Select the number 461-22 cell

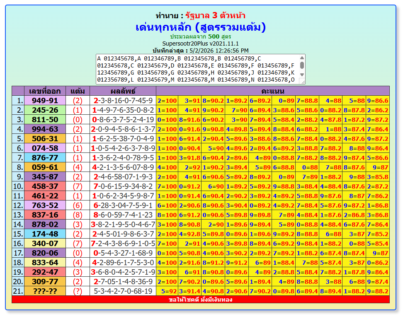coord(45,196)
